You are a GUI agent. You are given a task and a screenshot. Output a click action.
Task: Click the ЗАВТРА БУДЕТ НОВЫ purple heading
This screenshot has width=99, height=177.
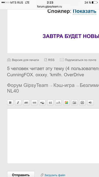pyautogui.click(x=71, y=36)
